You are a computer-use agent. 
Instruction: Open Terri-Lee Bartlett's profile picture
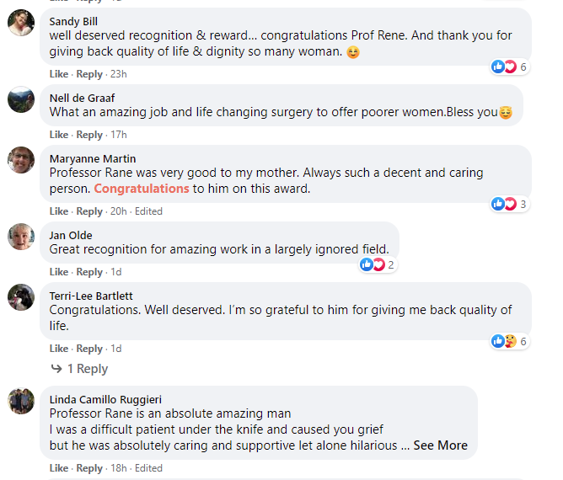click(x=21, y=297)
